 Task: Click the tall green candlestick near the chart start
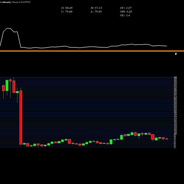tap(7, 85)
